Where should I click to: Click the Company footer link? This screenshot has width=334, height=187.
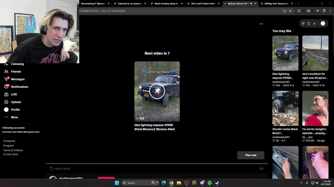pyautogui.click(x=9, y=141)
